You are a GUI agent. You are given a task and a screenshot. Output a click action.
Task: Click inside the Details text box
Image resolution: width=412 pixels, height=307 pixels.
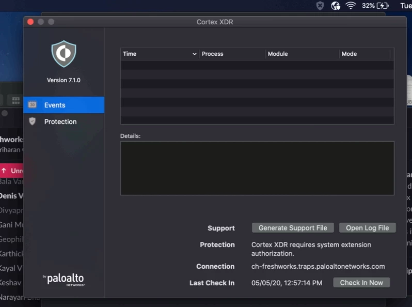[257, 168]
